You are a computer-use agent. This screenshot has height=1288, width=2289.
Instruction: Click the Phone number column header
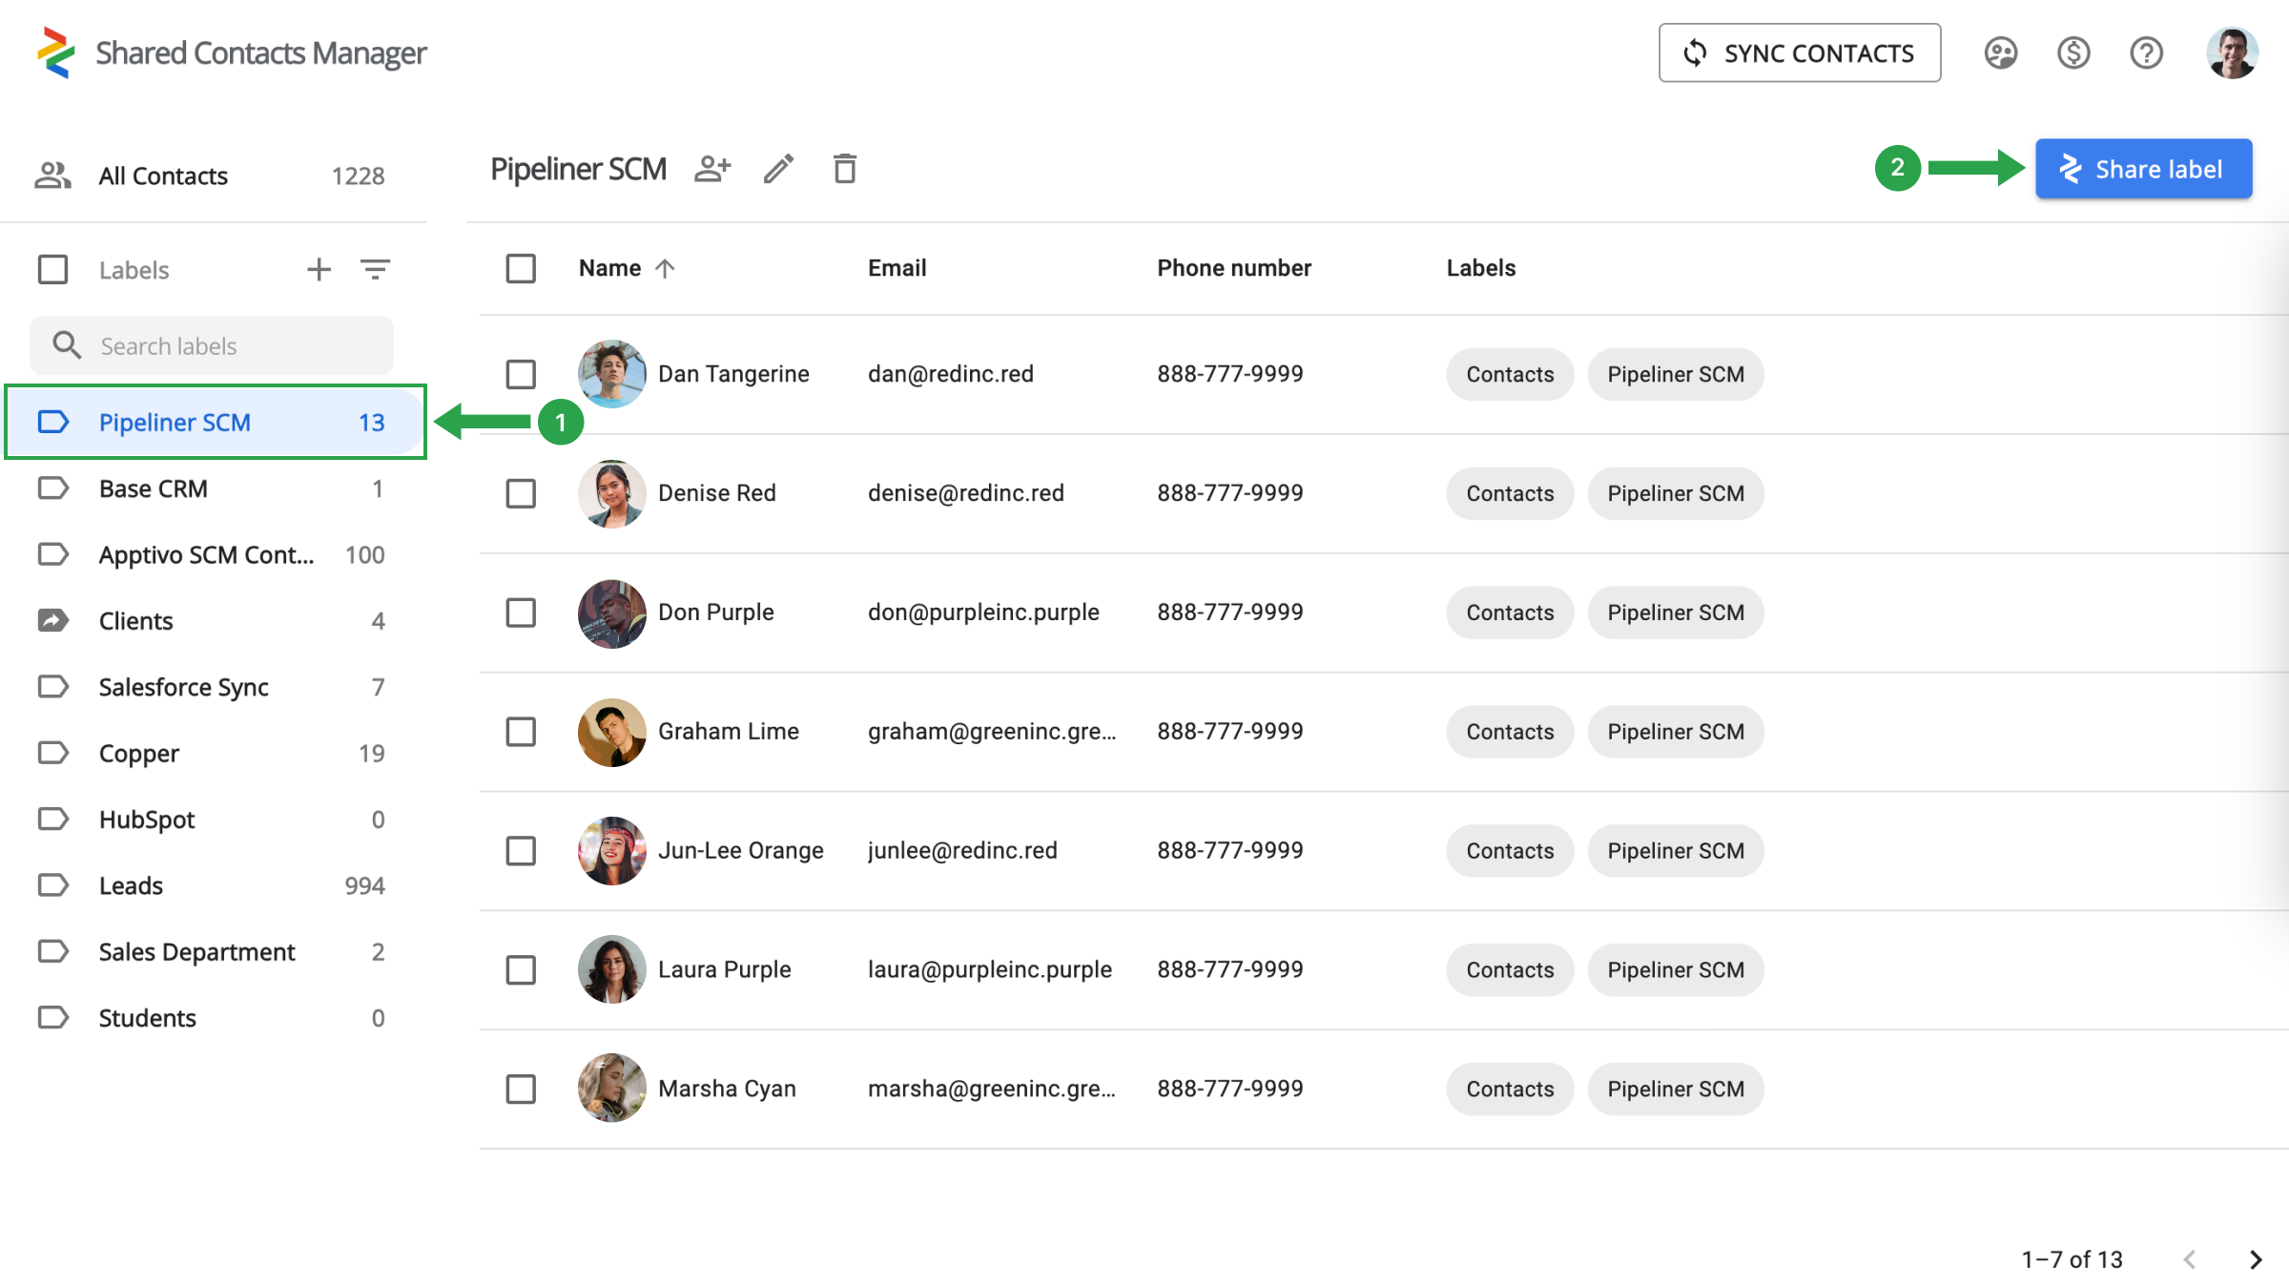[x=1234, y=268]
